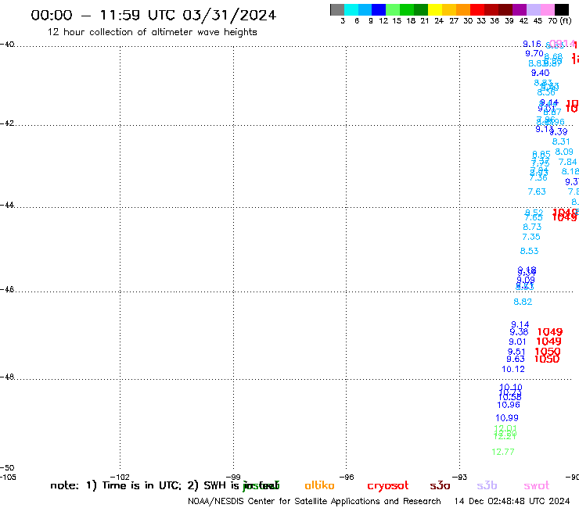This screenshot has width=579, height=508.
Task: Click the NOAA/NESDIS Center credit line
Action: click(315, 501)
